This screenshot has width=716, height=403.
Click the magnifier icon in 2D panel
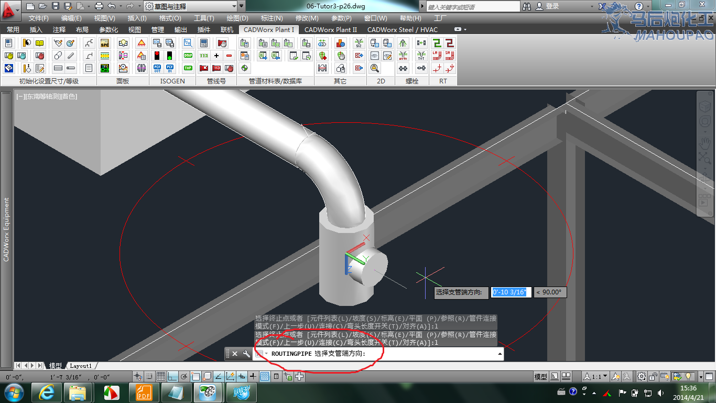[375, 68]
